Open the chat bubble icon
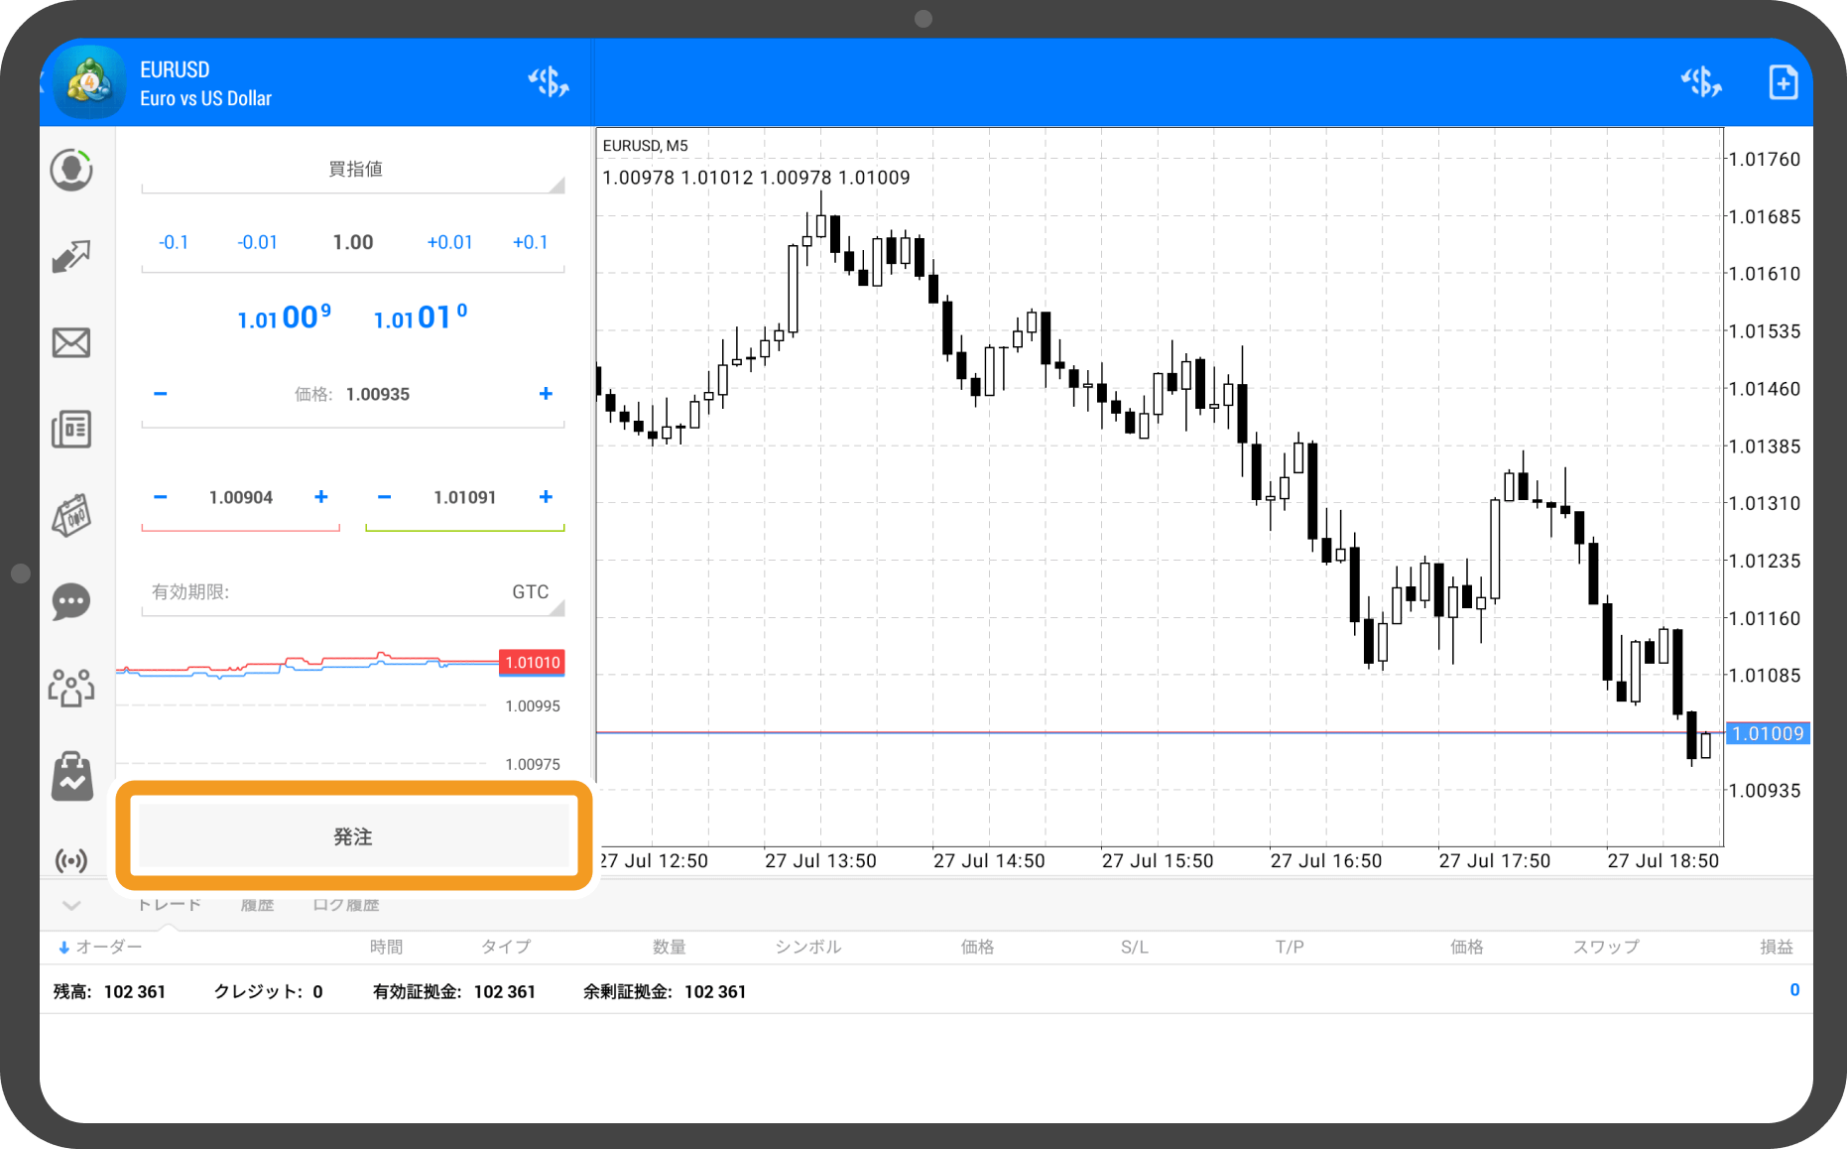The height and width of the screenshot is (1149, 1847). [71, 602]
